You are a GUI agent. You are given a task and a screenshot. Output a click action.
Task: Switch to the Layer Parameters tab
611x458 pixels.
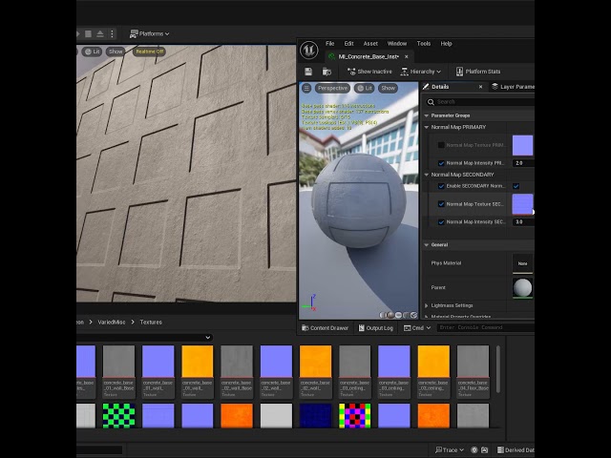[513, 87]
